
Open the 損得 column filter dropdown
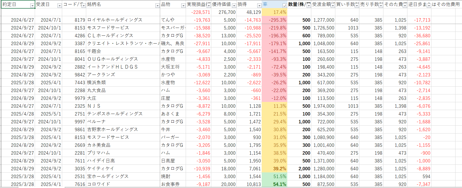[259, 5]
